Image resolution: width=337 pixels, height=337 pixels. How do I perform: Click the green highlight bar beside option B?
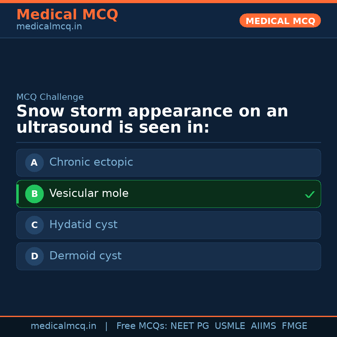(17, 194)
